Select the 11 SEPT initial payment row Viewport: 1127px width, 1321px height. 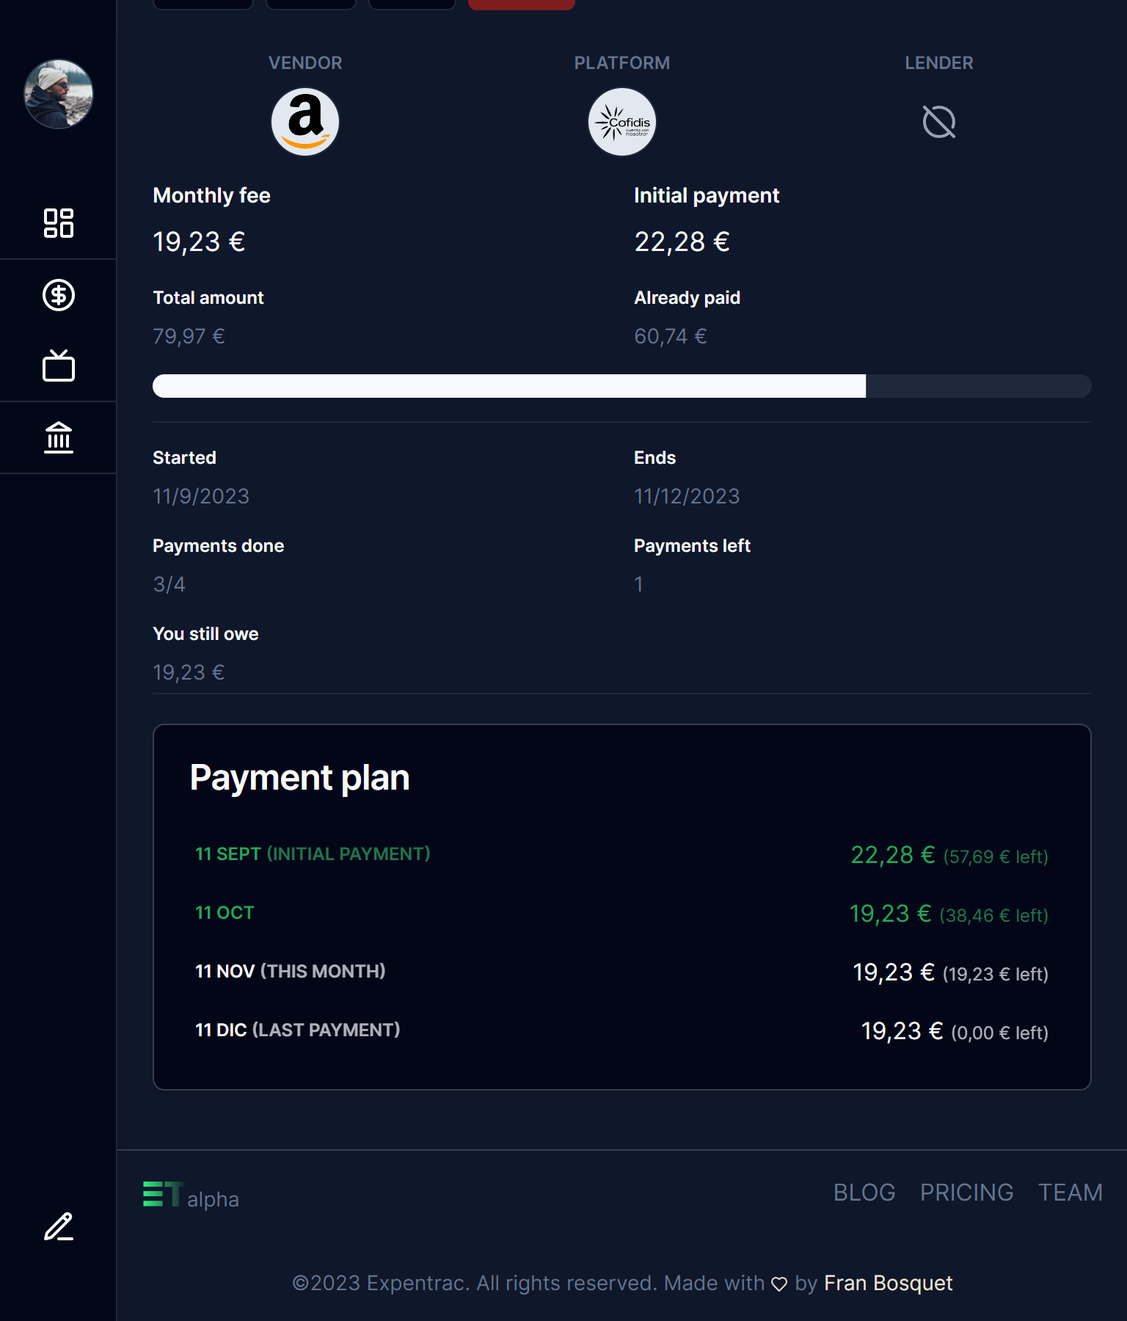pyautogui.click(x=621, y=855)
